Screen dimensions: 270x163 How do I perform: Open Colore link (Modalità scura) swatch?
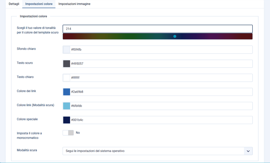click(x=67, y=106)
